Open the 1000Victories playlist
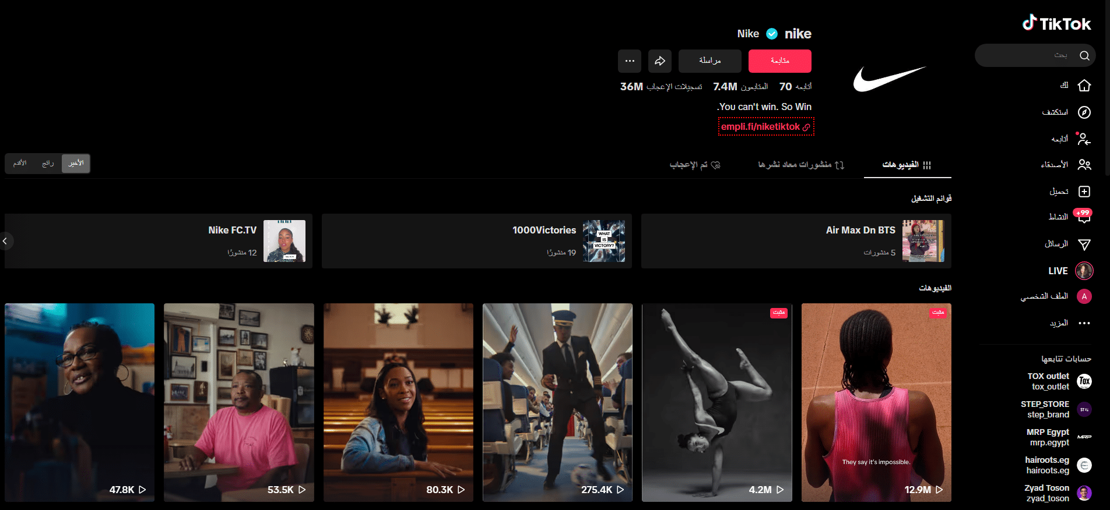The height and width of the screenshot is (510, 1110). pyautogui.click(x=477, y=241)
